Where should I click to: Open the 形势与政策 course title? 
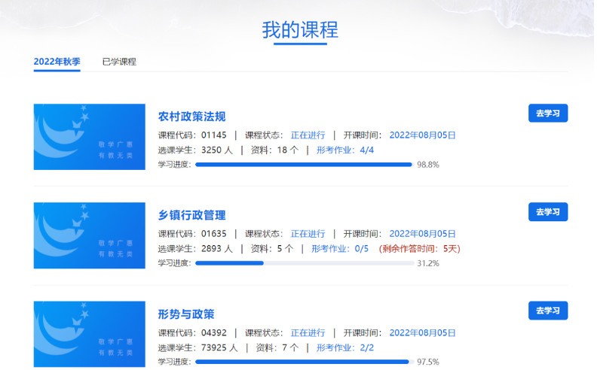click(x=186, y=314)
